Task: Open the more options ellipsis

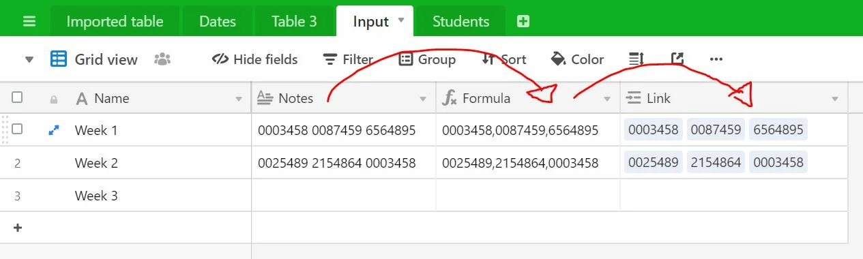Action: pos(716,59)
